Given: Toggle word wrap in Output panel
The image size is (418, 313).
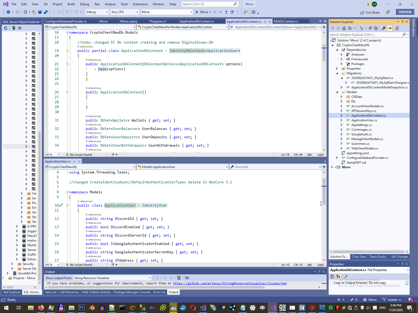Looking at the screenshot, I should pos(187,278).
